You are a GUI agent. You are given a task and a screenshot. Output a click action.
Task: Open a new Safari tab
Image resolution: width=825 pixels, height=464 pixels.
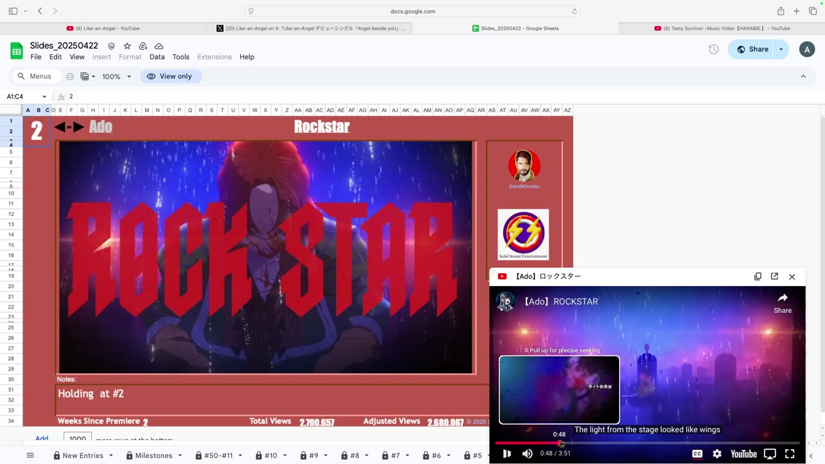pyautogui.click(x=797, y=11)
